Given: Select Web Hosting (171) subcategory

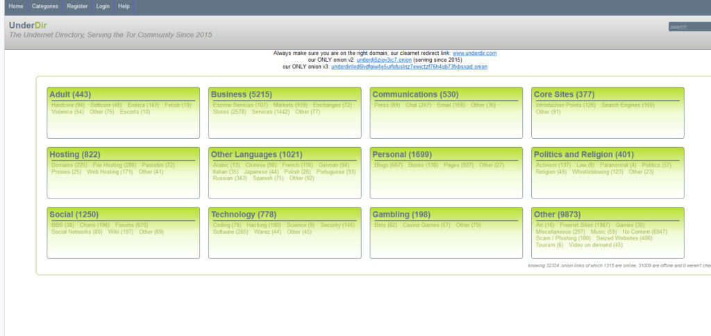Looking at the screenshot, I should [x=110, y=172].
